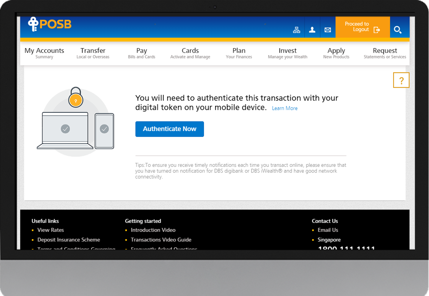Click the search magnifier icon
The height and width of the screenshot is (296, 429).
pos(397,30)
